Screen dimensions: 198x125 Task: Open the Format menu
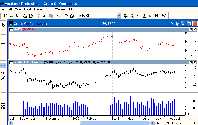click(38, 9)
